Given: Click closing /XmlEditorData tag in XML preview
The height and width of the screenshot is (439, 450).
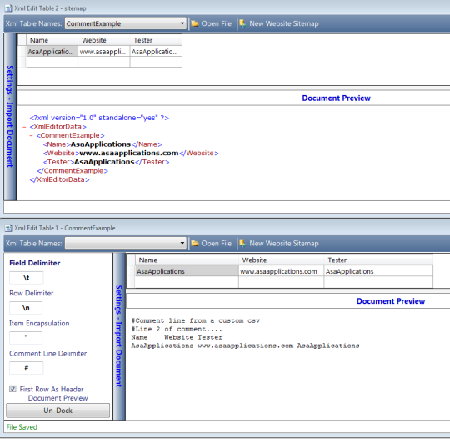Looking at the screenshot, I should (60, 179).
